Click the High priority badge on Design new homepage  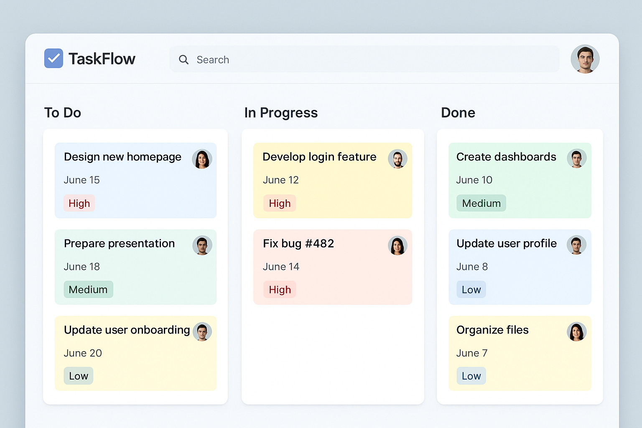tap(79, 203)
